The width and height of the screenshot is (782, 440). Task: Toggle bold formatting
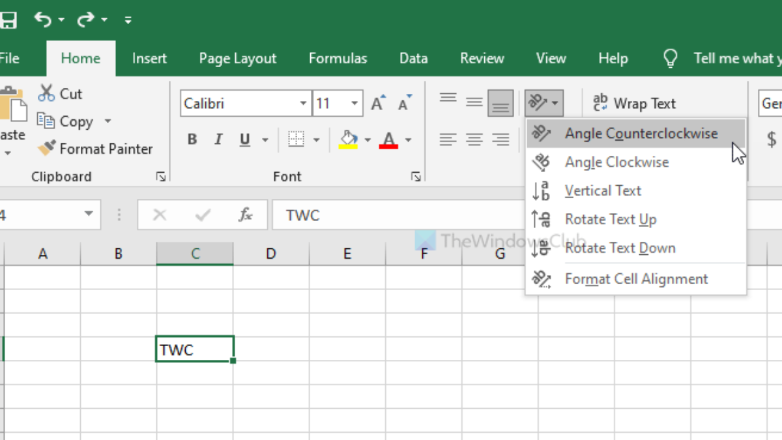pyautogui.click(x=192, y=139)
